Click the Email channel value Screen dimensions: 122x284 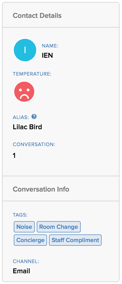click(x=21, y=271)
